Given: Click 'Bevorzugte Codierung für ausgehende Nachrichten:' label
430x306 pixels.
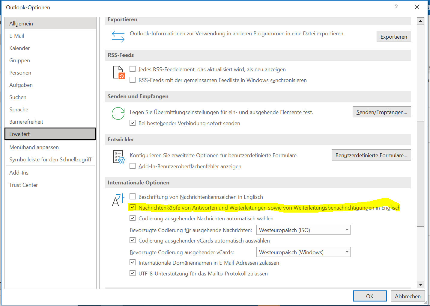Looking at the screenshot, I should [x=191, y=230].
